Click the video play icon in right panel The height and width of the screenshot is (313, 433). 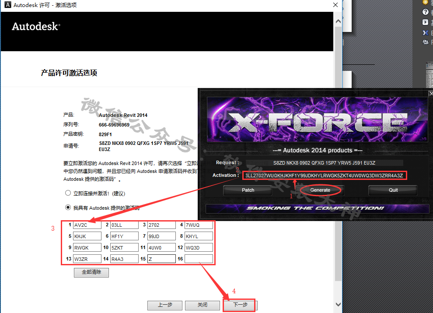click(x=425, y=22)
